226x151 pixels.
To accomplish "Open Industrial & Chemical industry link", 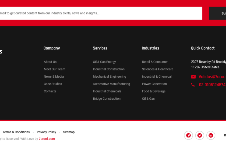I will tap(157, 76).
